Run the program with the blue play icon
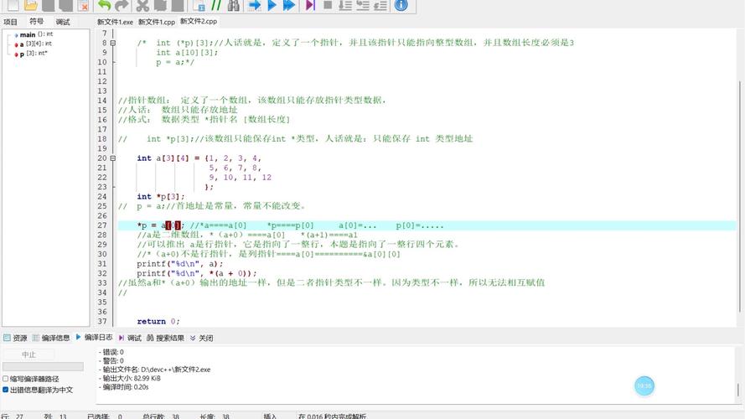The image size is (745, 419). pos(272,5)
